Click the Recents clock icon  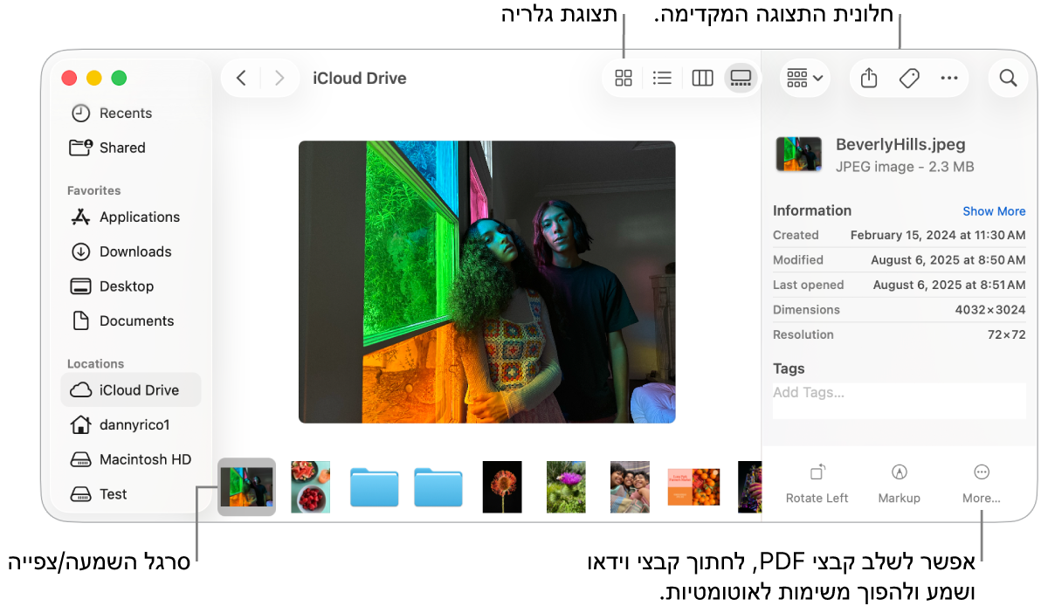(x=81, y=113)
